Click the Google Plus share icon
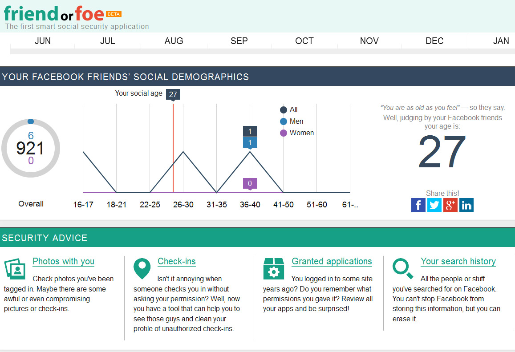The width and height of the screenshot is (515, 352). 450,205
